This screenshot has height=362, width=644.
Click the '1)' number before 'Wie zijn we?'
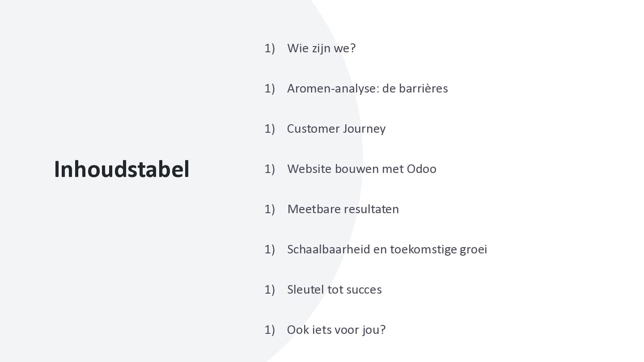[x=269, y=48]
